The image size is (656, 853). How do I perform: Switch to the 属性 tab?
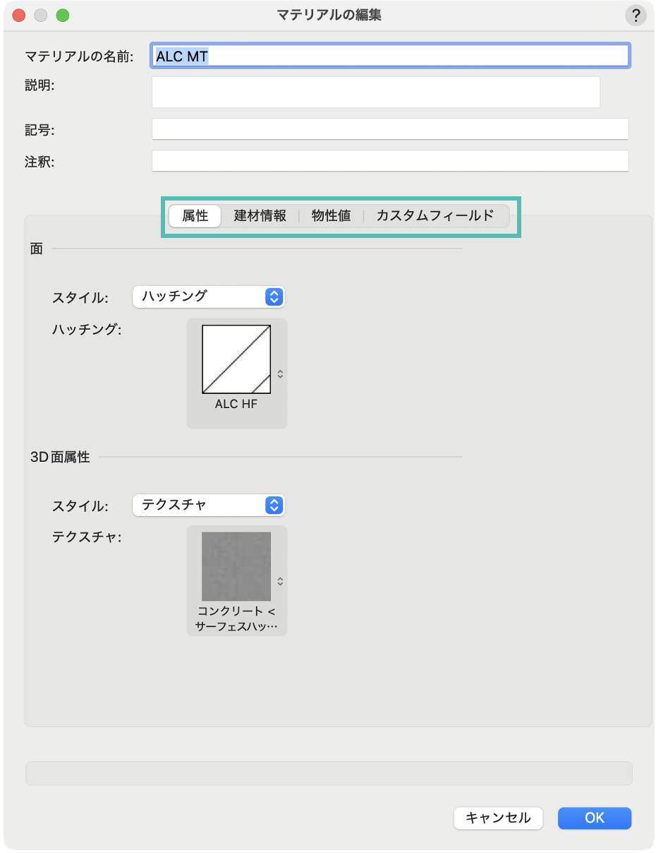195,216
